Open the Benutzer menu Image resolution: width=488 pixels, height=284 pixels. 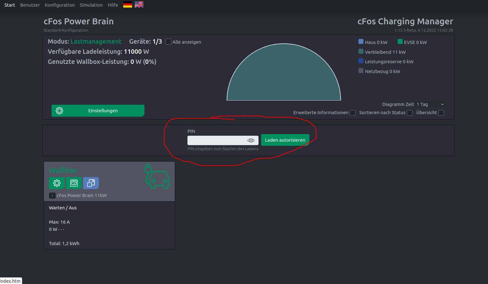click(30, 5)
